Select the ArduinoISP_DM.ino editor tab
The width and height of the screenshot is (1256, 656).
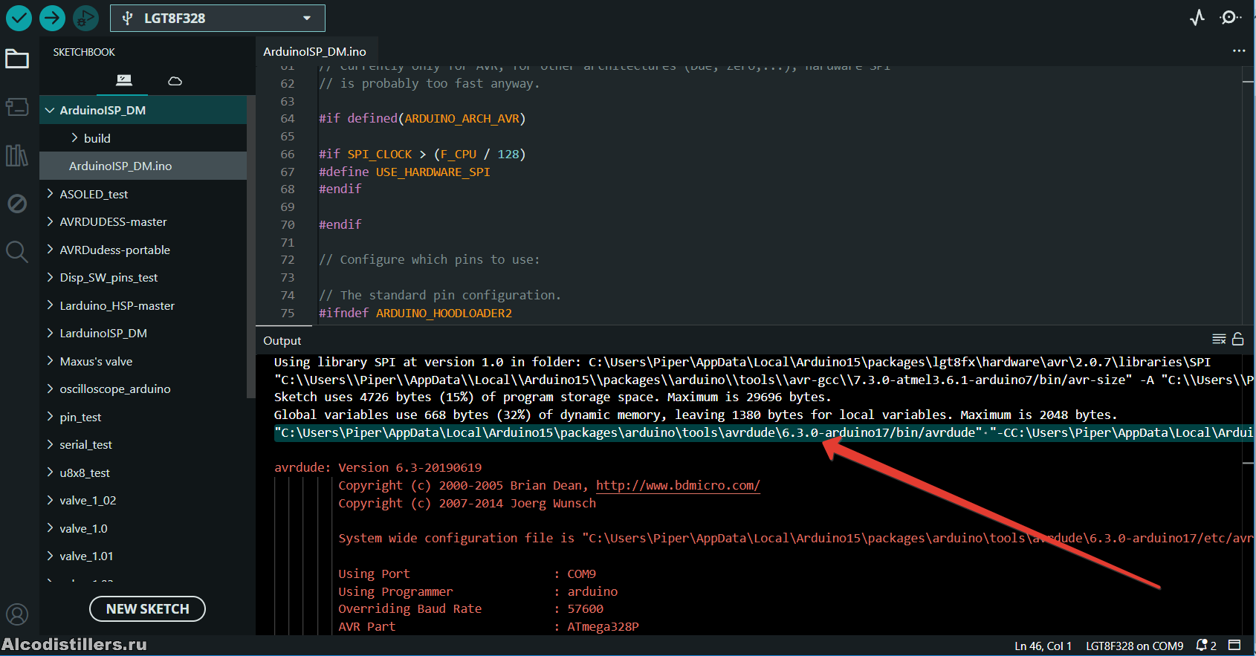pyautogui.click(x=315, y=51)
